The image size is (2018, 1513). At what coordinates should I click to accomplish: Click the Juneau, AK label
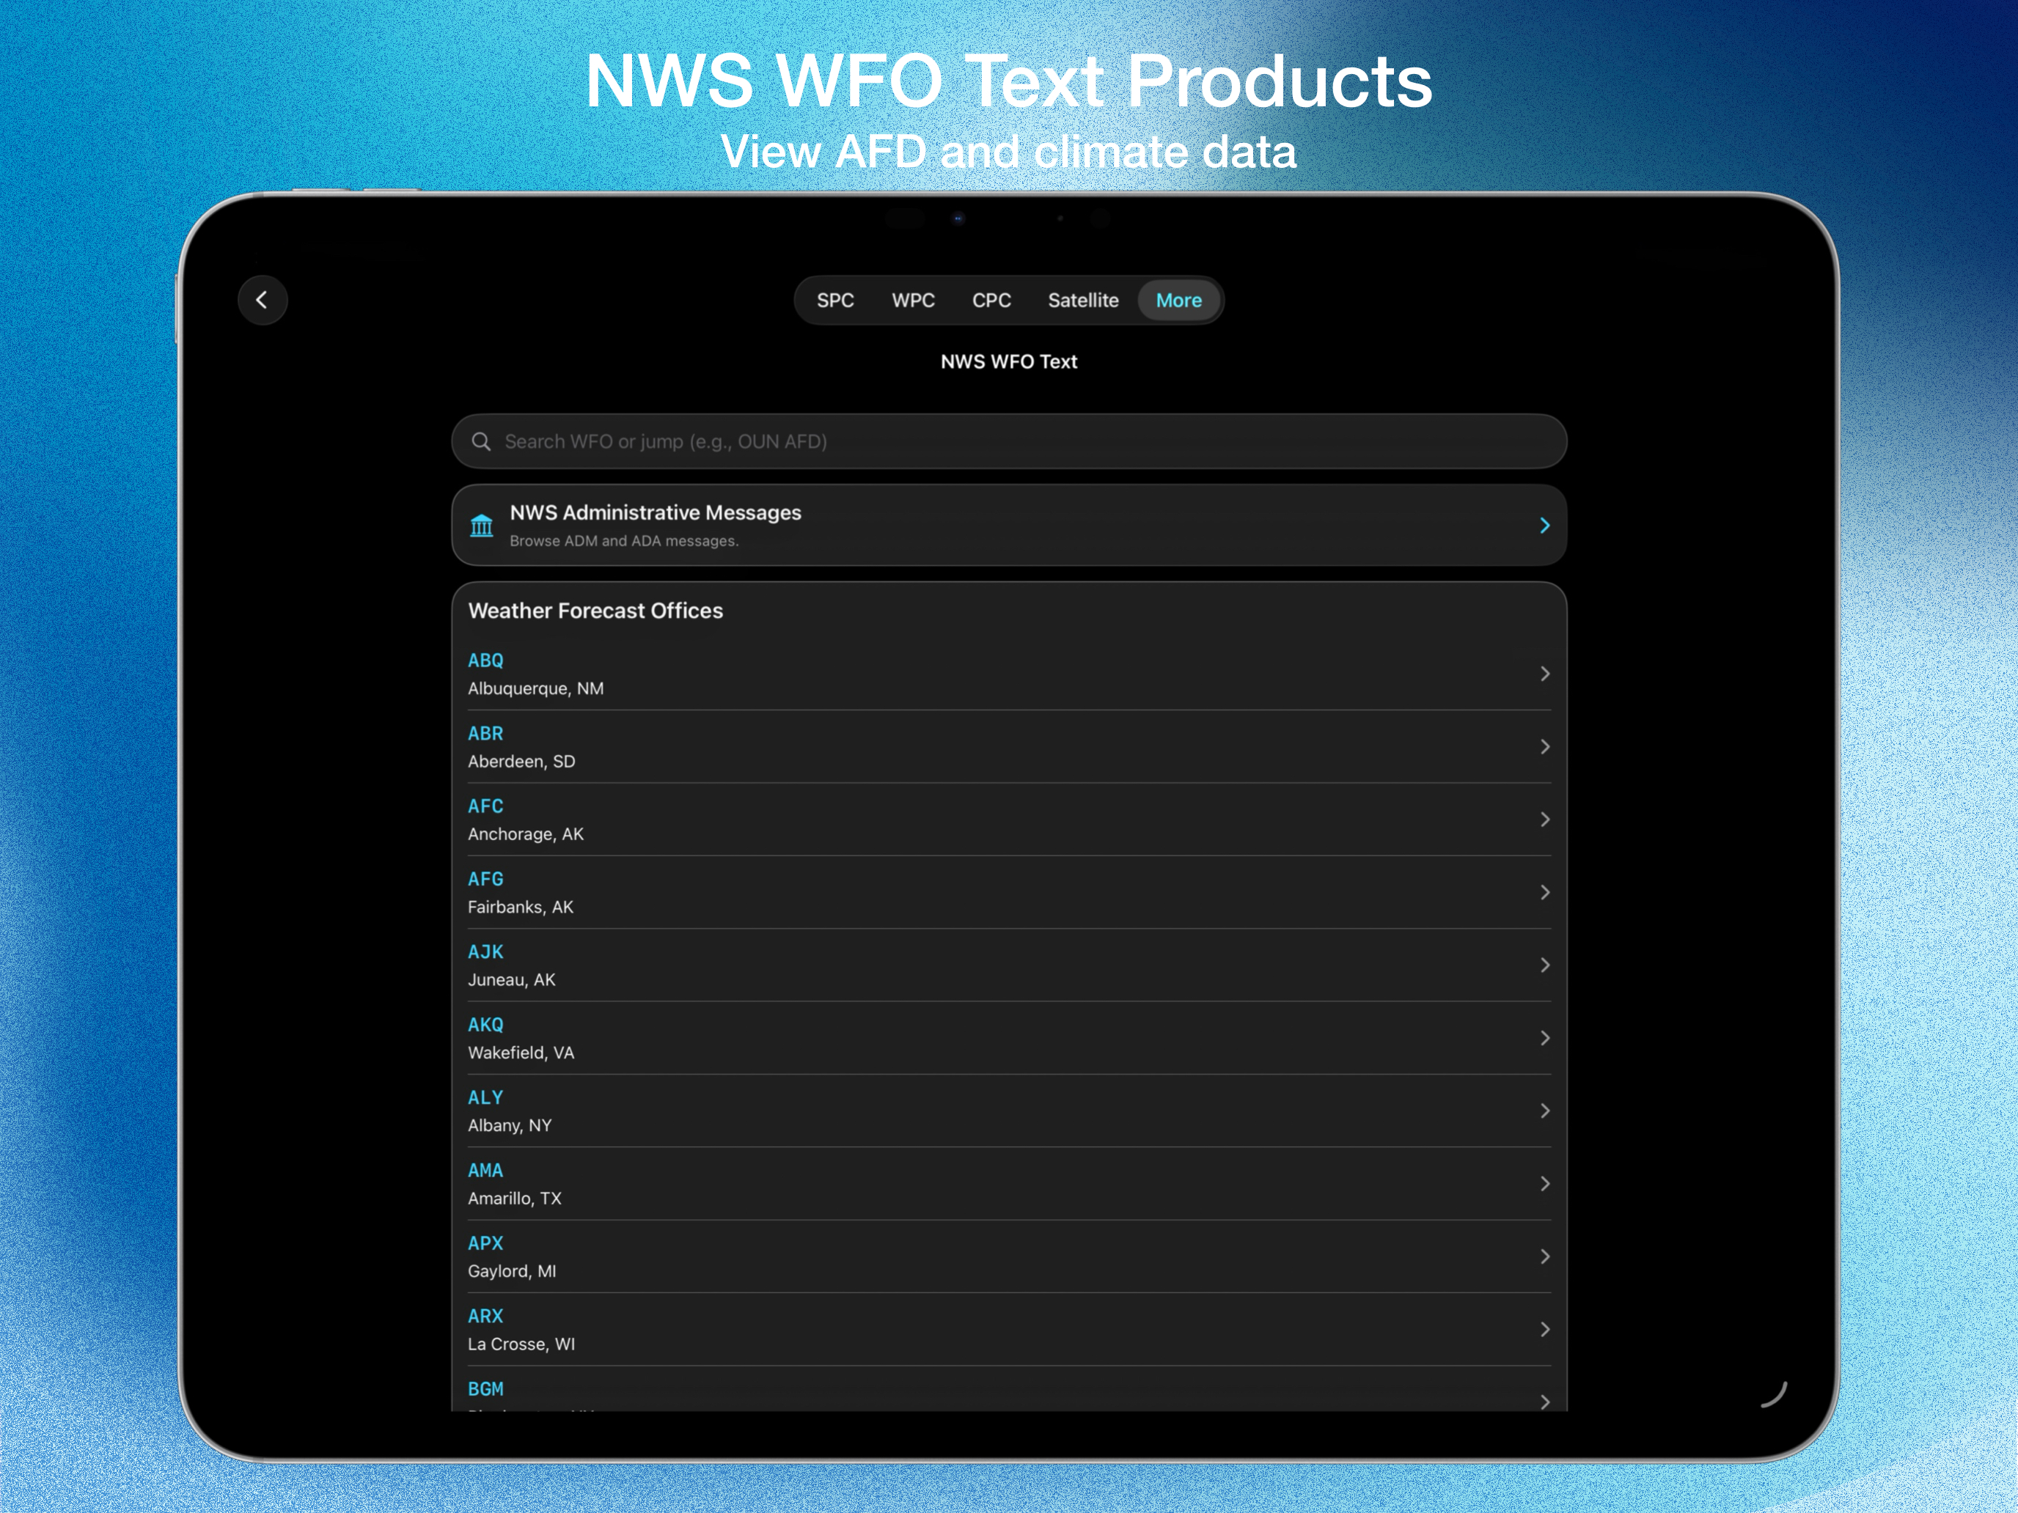512,980
